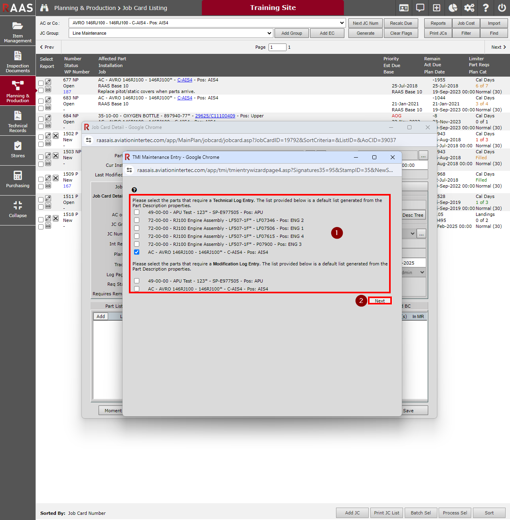Open Purchasing in the sidebar menu
This screenshot has width=510, height=520.
pos(18,179)
